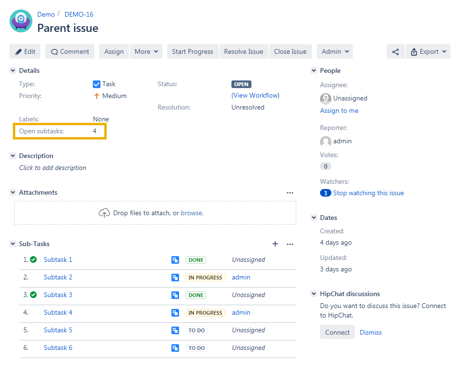Click the Assign button
This screenshot has height=368, width=460.
click(x=114, y=51)
